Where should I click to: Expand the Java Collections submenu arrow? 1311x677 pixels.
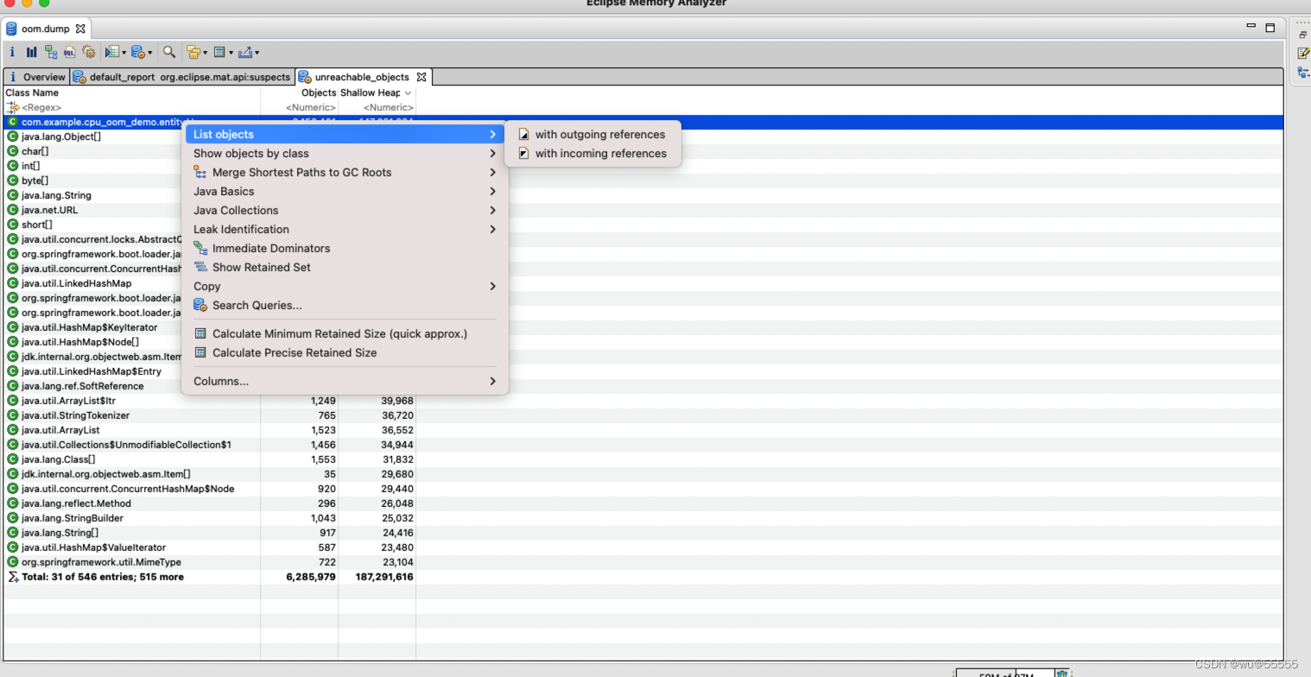tap(492, 211)
